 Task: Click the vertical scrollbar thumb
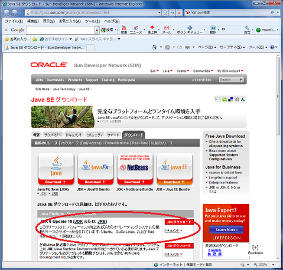click(278, 96)
